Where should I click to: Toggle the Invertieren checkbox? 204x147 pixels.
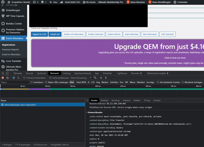point(32,82)
